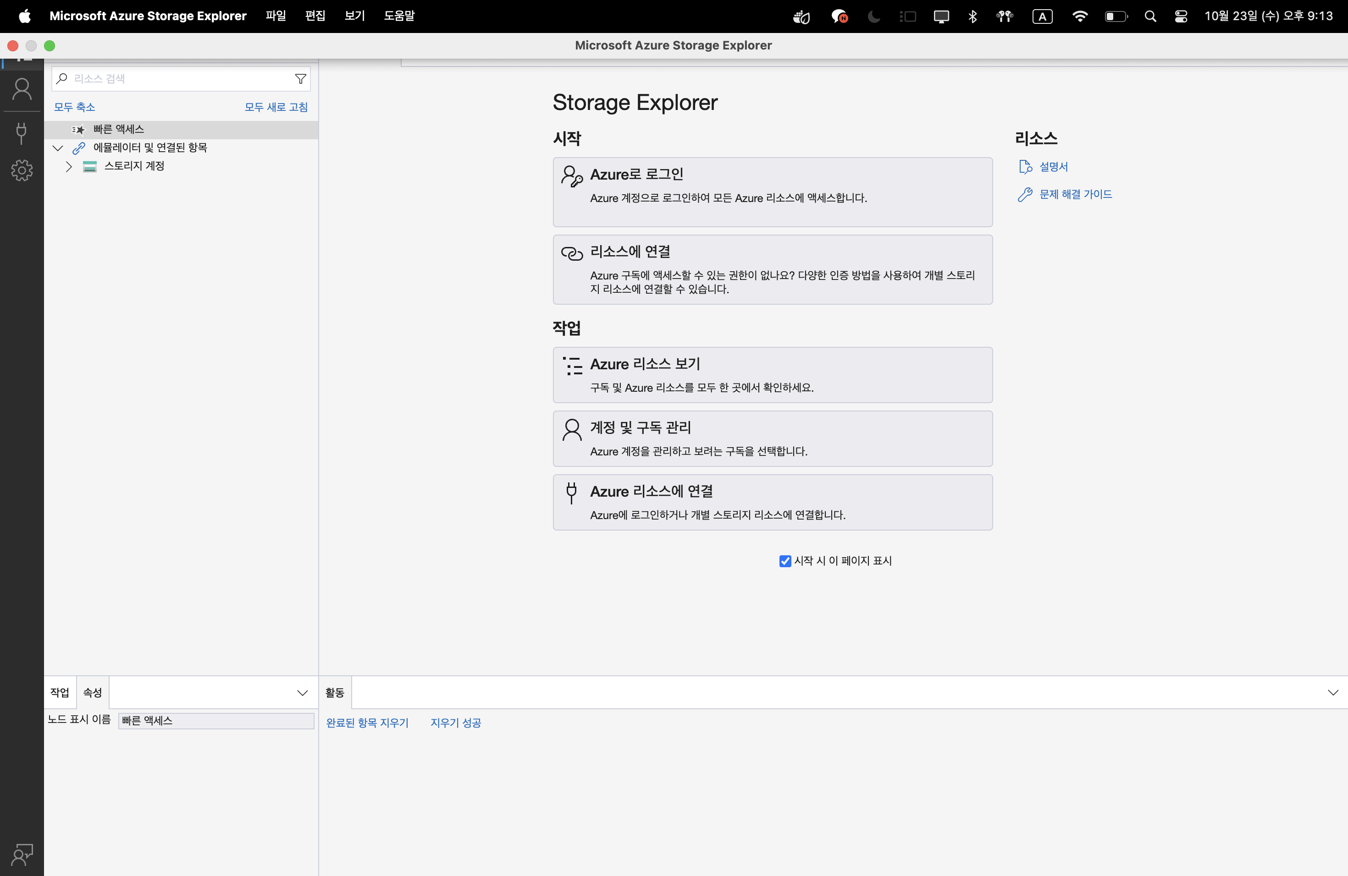Viewport: 1348px width, 876px height.
Task: Expand the 스토리지 계정 node
Action: tap(68, 166)
